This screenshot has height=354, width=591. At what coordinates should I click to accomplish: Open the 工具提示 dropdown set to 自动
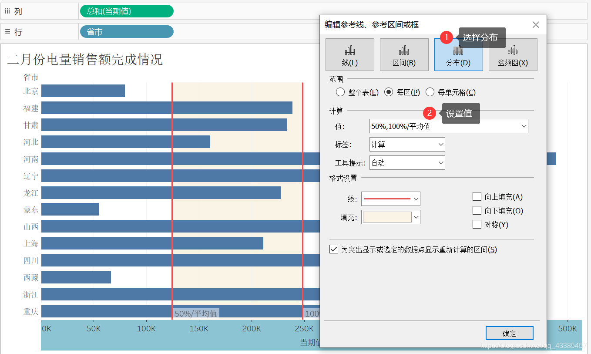[x=407, y=163]
